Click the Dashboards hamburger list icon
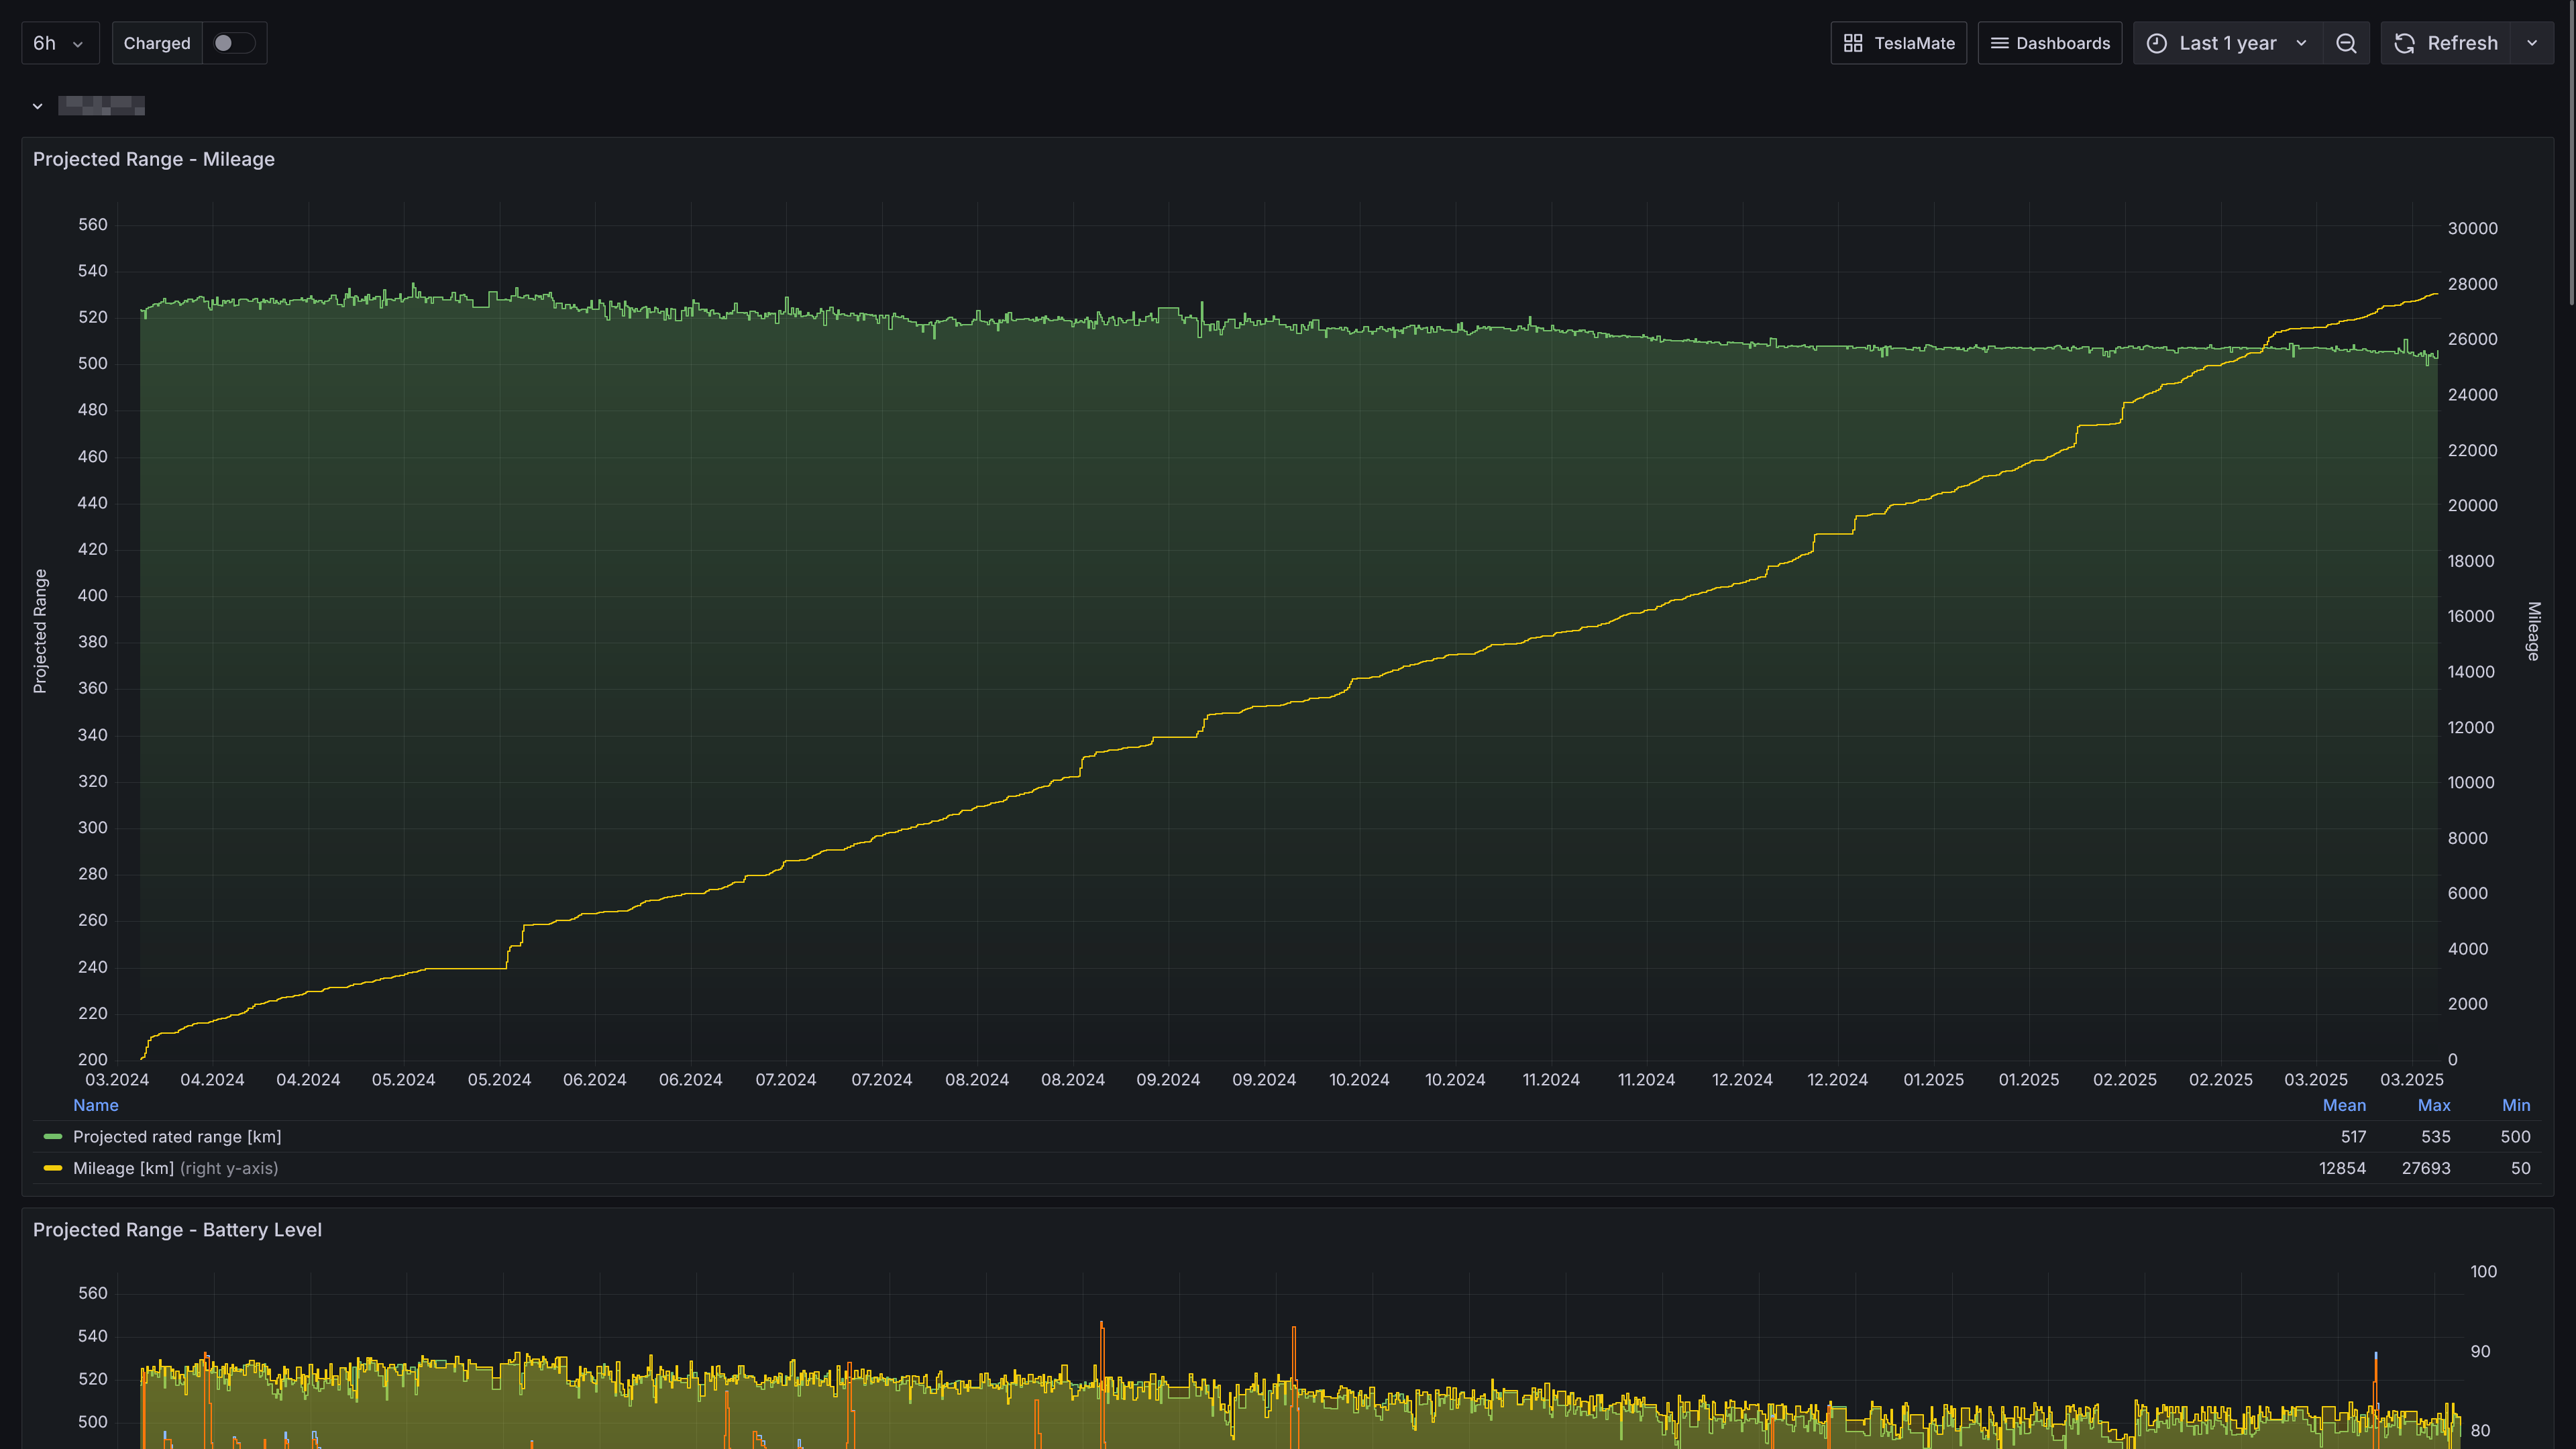 pos(1999,43)
